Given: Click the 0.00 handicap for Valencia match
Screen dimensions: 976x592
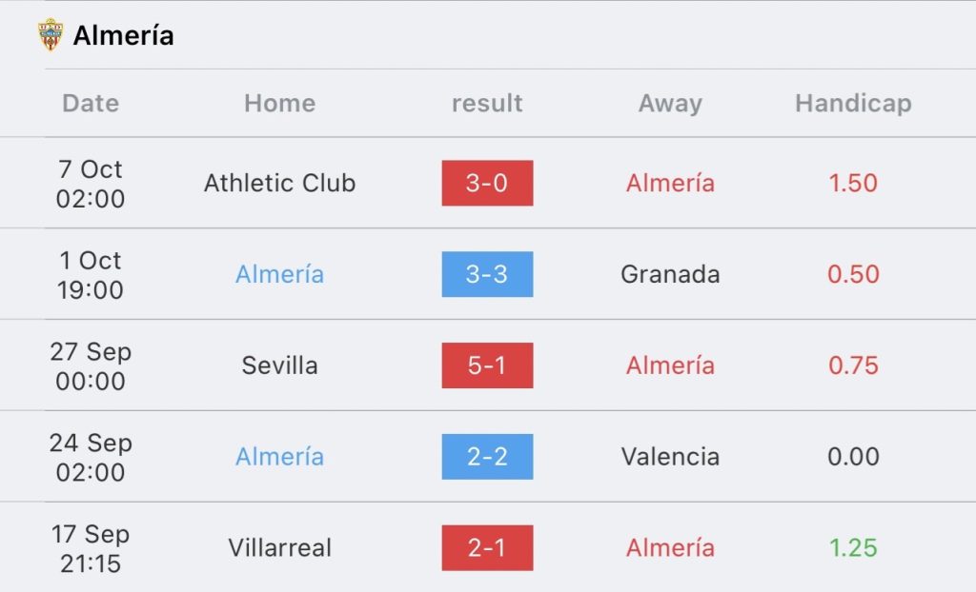Looking at the screenshot, I should tap(853, 457).
